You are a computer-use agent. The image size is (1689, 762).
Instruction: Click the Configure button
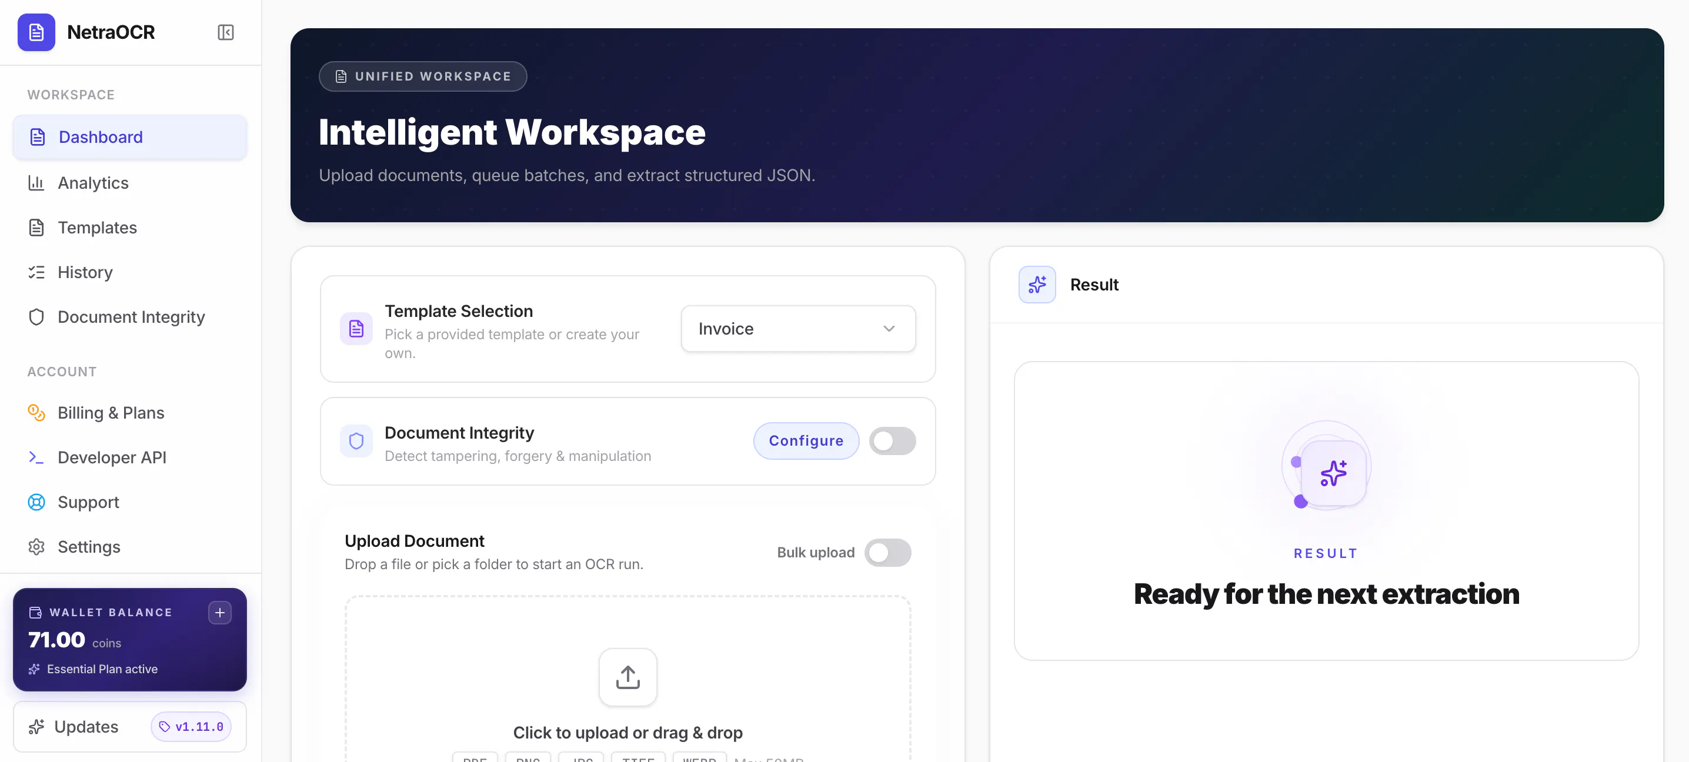806,440
